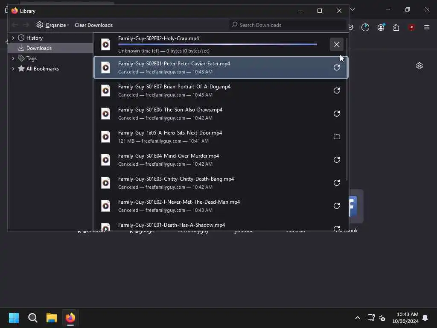
Task: Retry I-Never-Met-The-Dead-Man.mp4 download
Action: coord(336,206)
